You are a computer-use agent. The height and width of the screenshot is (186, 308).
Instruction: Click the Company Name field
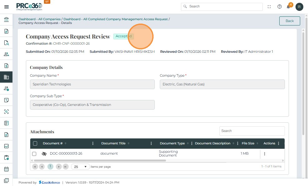point(92,84)
